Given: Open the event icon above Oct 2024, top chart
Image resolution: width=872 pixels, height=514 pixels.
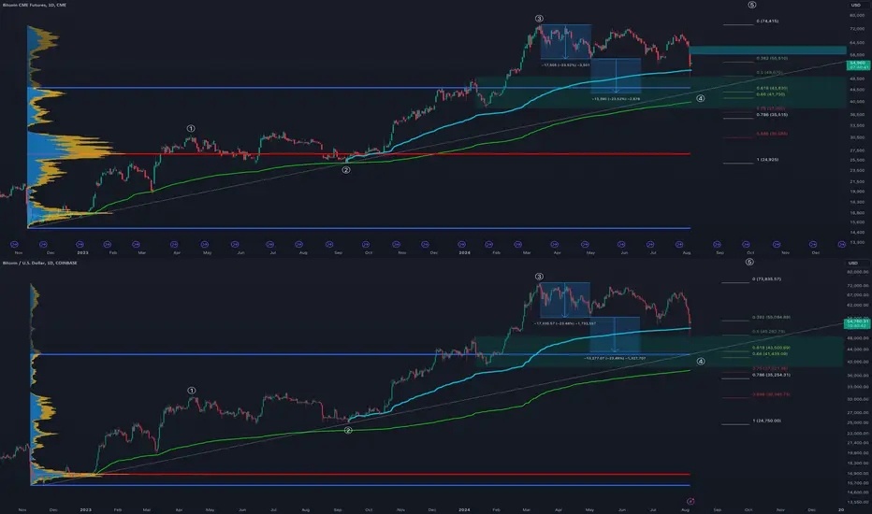Looking at the screenshot, I should coord(748,244).
